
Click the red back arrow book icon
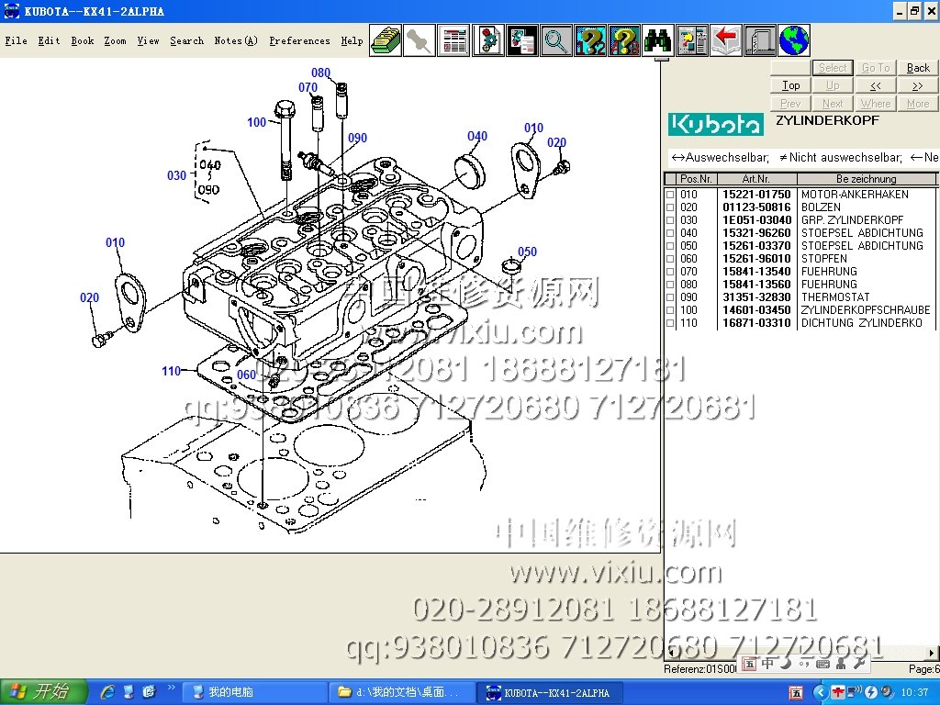[725, 40]
